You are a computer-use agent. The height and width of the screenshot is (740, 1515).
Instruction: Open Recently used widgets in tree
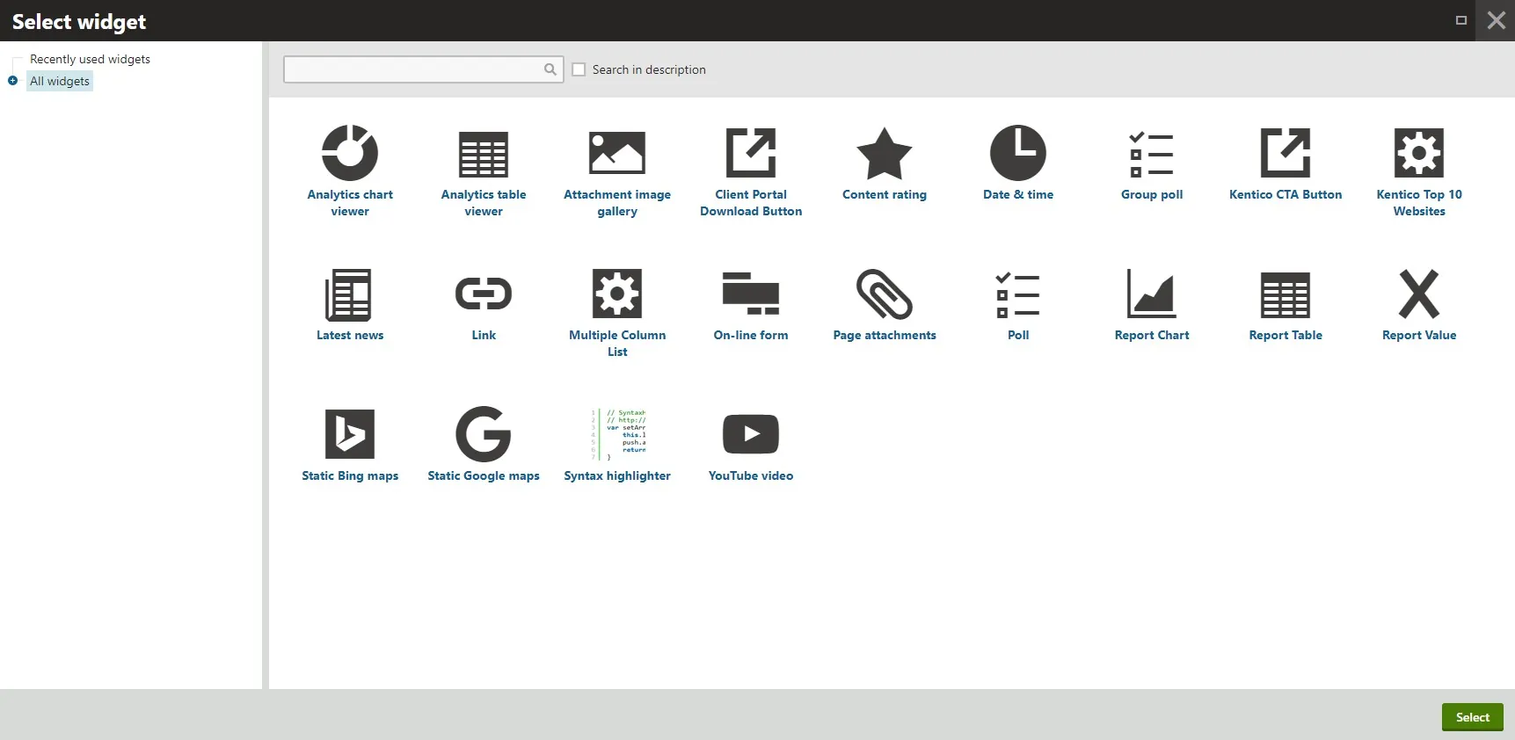pos(90,59)
